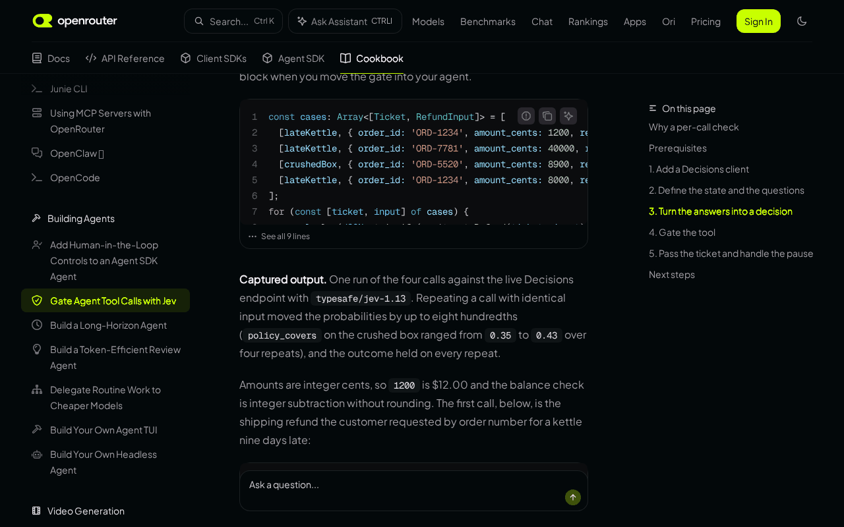
Task: Click the On this page list icon
Action: pos(653,108)
